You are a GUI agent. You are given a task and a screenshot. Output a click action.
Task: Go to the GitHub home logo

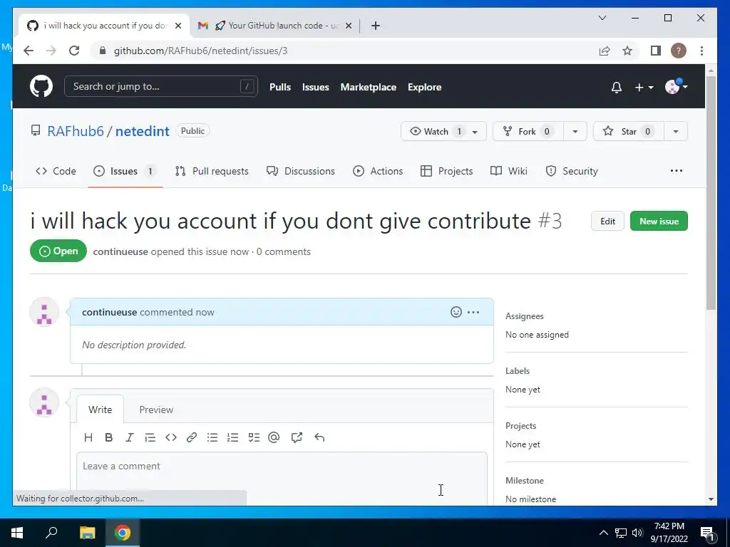(41, 86)
